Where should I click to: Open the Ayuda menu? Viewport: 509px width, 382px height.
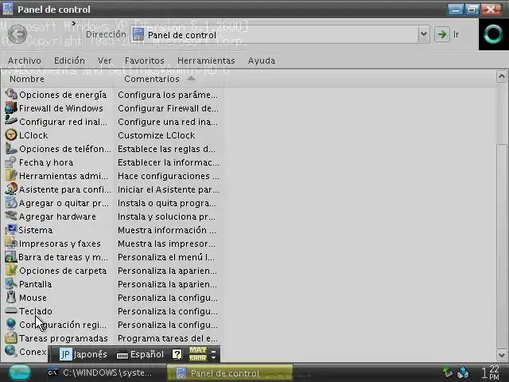point(262,60)
